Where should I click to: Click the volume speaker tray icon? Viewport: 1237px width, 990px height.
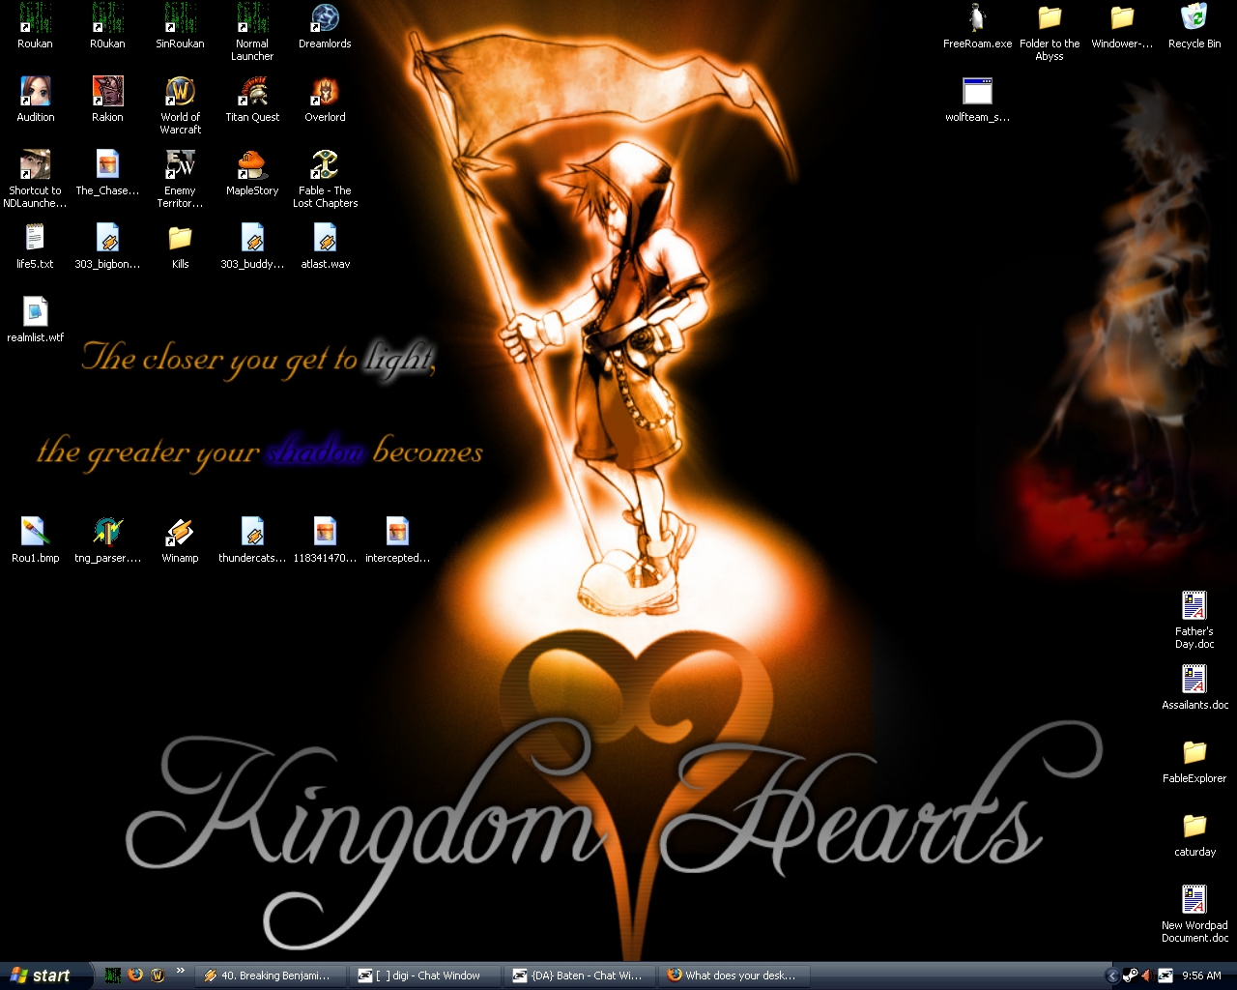(1146, 975)
